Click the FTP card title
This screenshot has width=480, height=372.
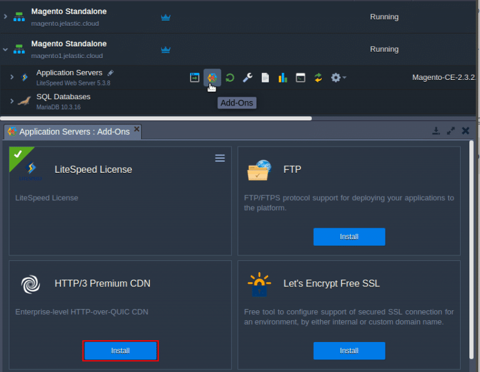point(292,169)
